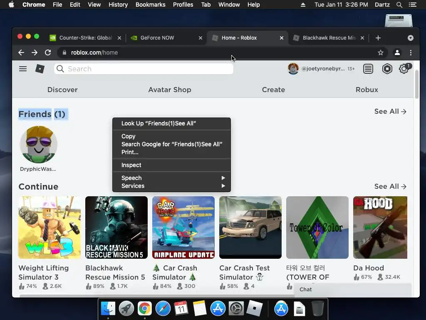Open Safari from the Dock
Screen dimensions: 426x320
coord(163,309)
